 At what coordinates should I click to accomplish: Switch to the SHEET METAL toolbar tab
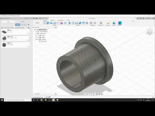pyautogui.click(x=61, y=20)
